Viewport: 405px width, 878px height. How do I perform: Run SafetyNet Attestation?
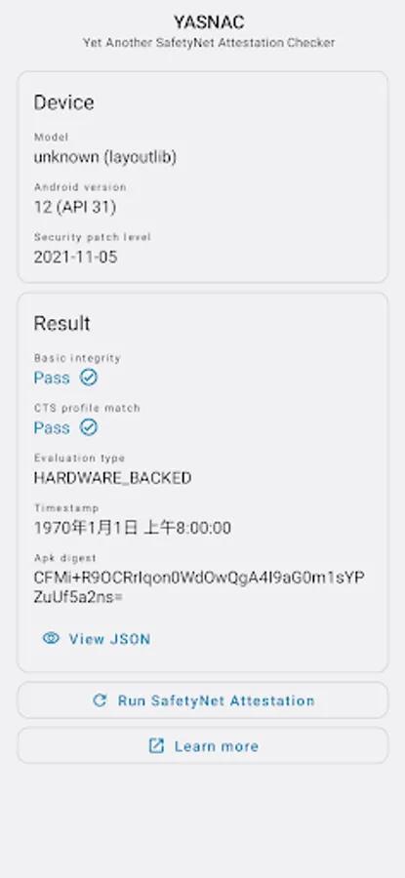point(202,699)
